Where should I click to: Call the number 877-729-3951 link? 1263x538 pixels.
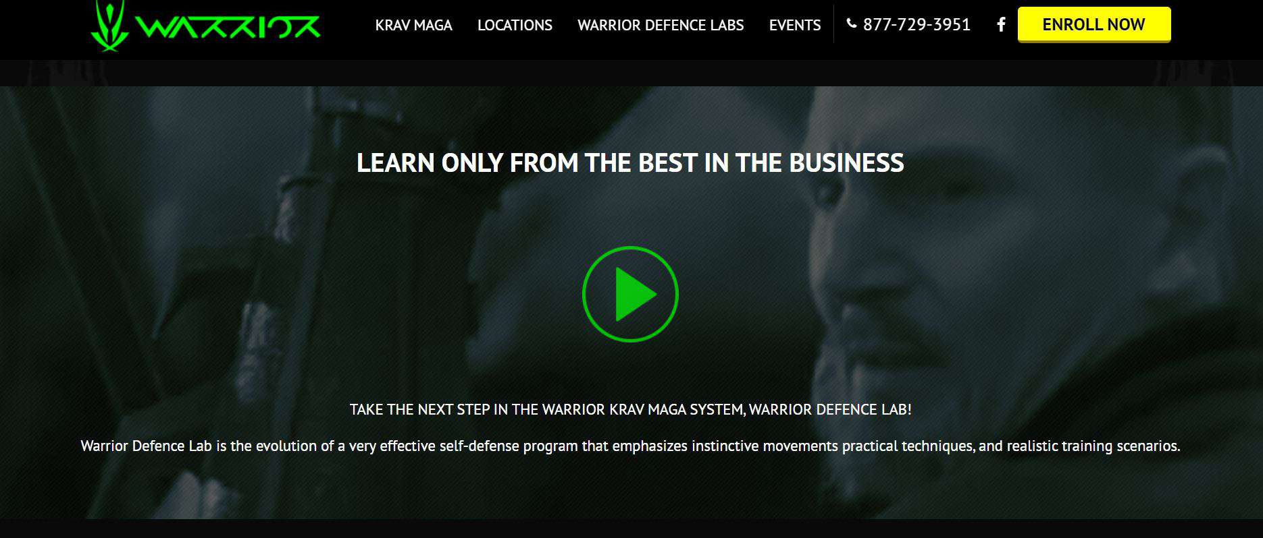tap(917, 25)
